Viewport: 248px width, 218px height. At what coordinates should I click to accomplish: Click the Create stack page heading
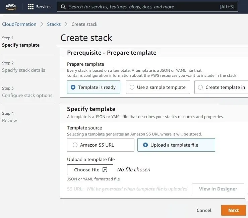coord(86,38)
